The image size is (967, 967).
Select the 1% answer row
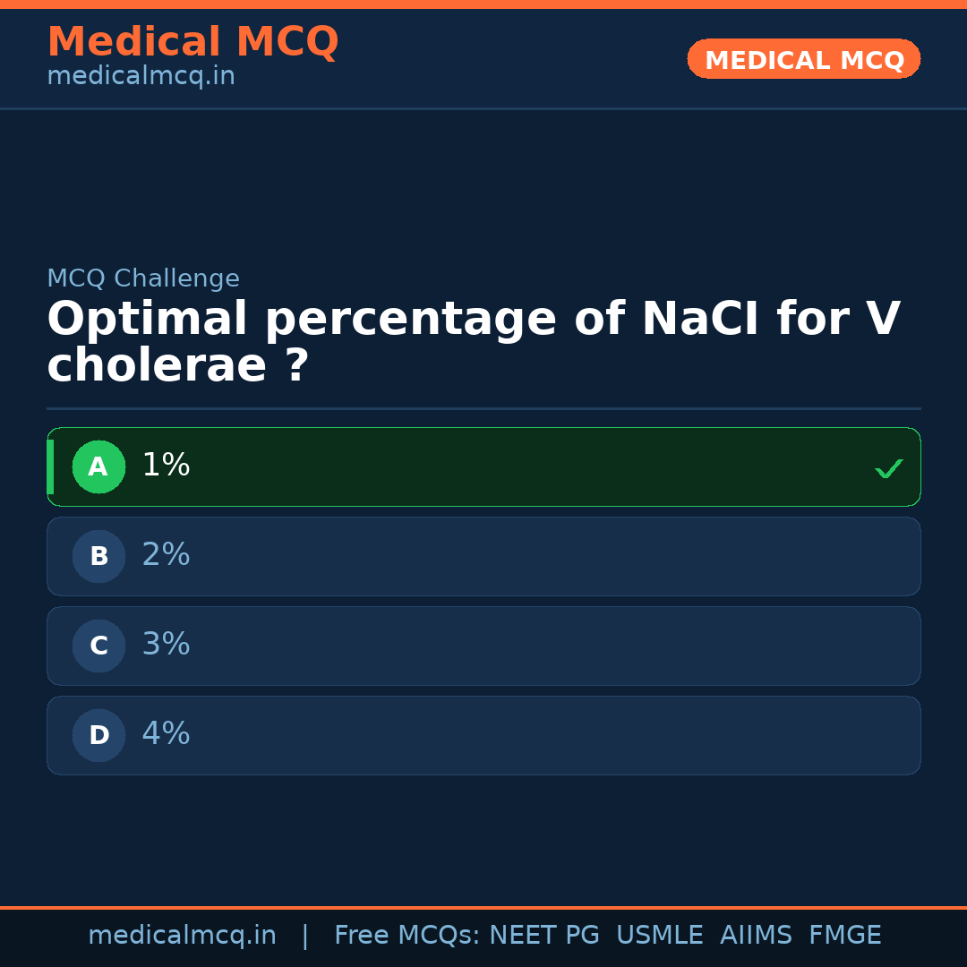pos(483,466)
